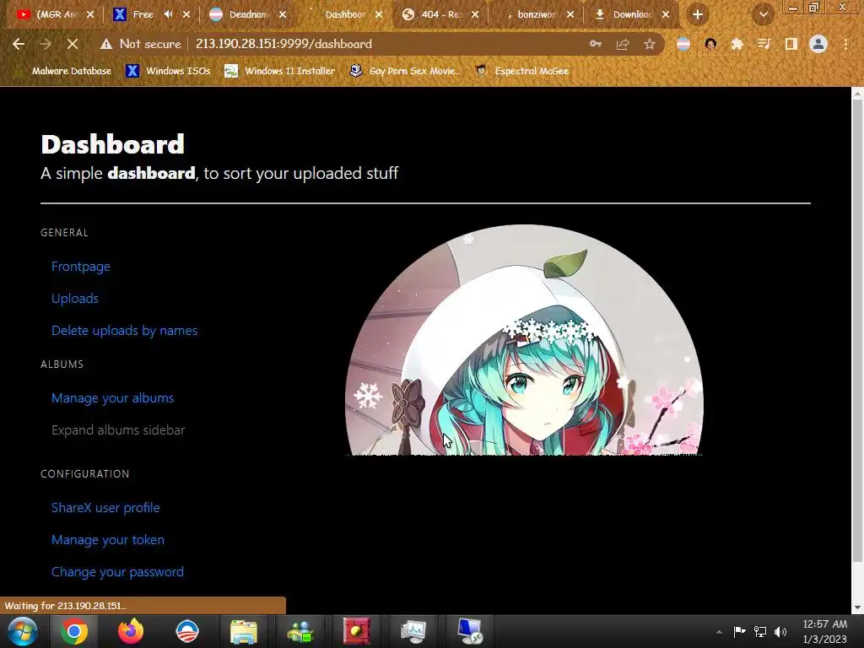Click the anime girl circular image
864x648 pixels.
coord(524,340)
